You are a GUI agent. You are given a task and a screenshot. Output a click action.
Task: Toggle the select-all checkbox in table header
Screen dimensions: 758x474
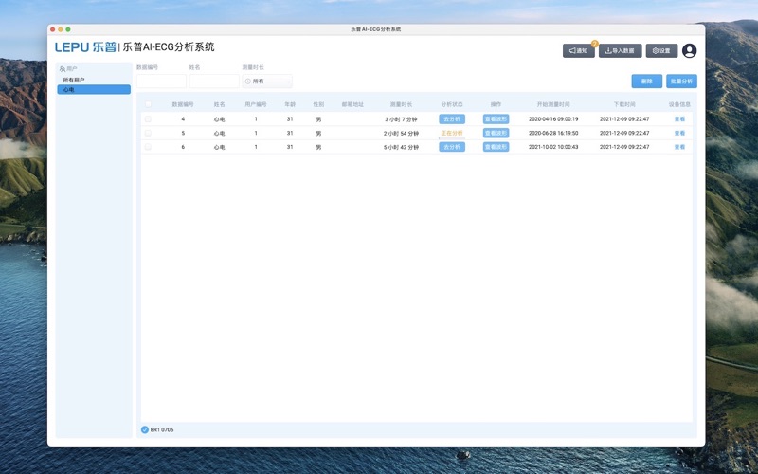tap(148, 104)
